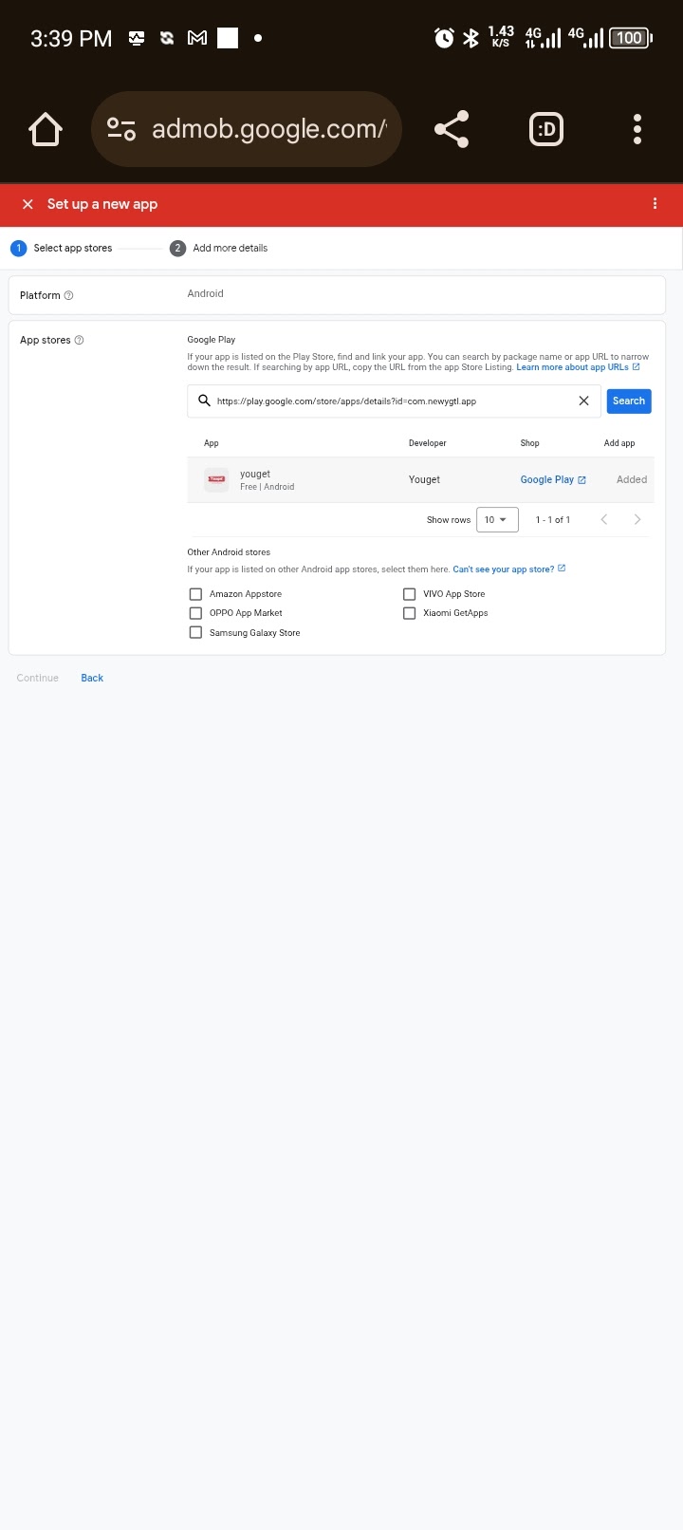Click the search magnifier icon in field
Image resolution: width=683 pixels, height=1530 pixels.
[x=204, y=401]
